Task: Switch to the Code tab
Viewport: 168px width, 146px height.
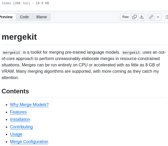Action: [x=24, y=17]
